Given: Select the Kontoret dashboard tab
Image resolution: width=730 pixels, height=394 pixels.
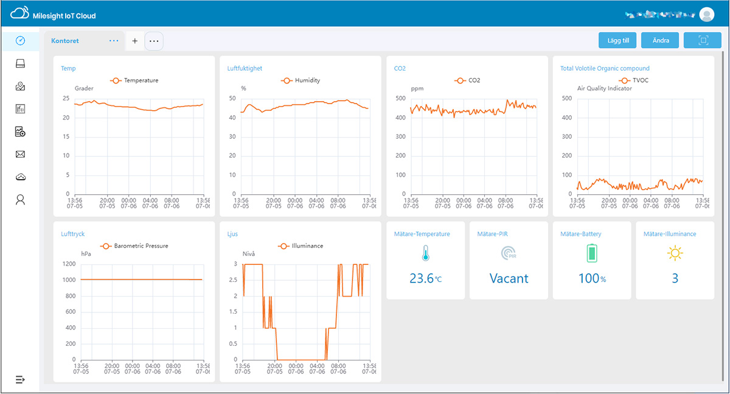Looking at the screenshot, I should 66,41.
